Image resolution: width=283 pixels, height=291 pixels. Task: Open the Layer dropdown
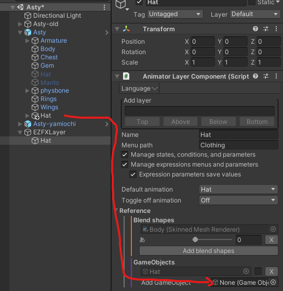pos(255,14)
